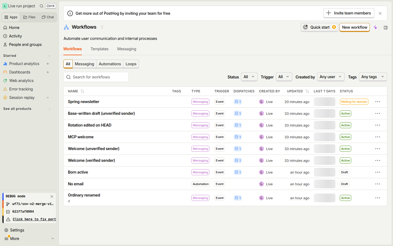Screen dimensions: 393x246
Task: Open the Trigger filter dropdown
Action: tap(284, 77)
